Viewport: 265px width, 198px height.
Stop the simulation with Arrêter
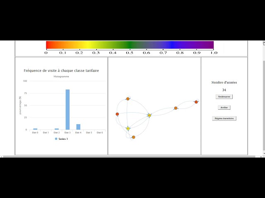pyautogui.click(x=224, y=108)
